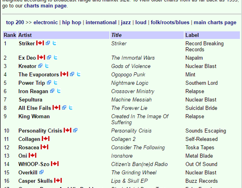Go to the jazz chart
Viewport: 242px width, 188px height.
[126, 22]
